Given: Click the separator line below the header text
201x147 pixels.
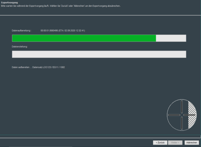Looking at the screenshot, I should pos(100,15).
